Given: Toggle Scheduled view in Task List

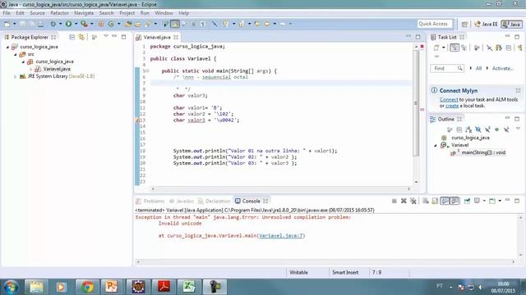Looking at the screenshot, I should tap(464, 48).
